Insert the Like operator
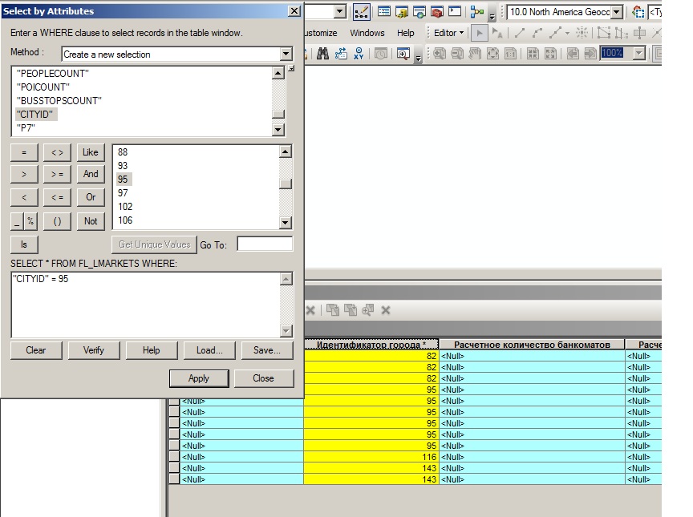Viewport: 693px width, 517px height. pyautogui.click(x=91, y=152)
